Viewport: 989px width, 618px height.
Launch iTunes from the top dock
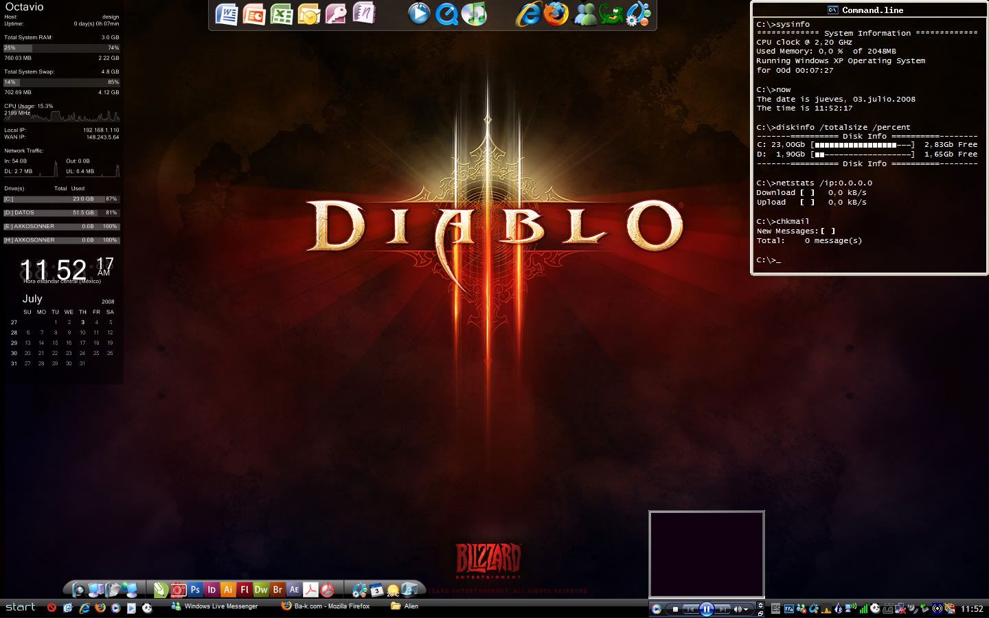pos(474,14)
